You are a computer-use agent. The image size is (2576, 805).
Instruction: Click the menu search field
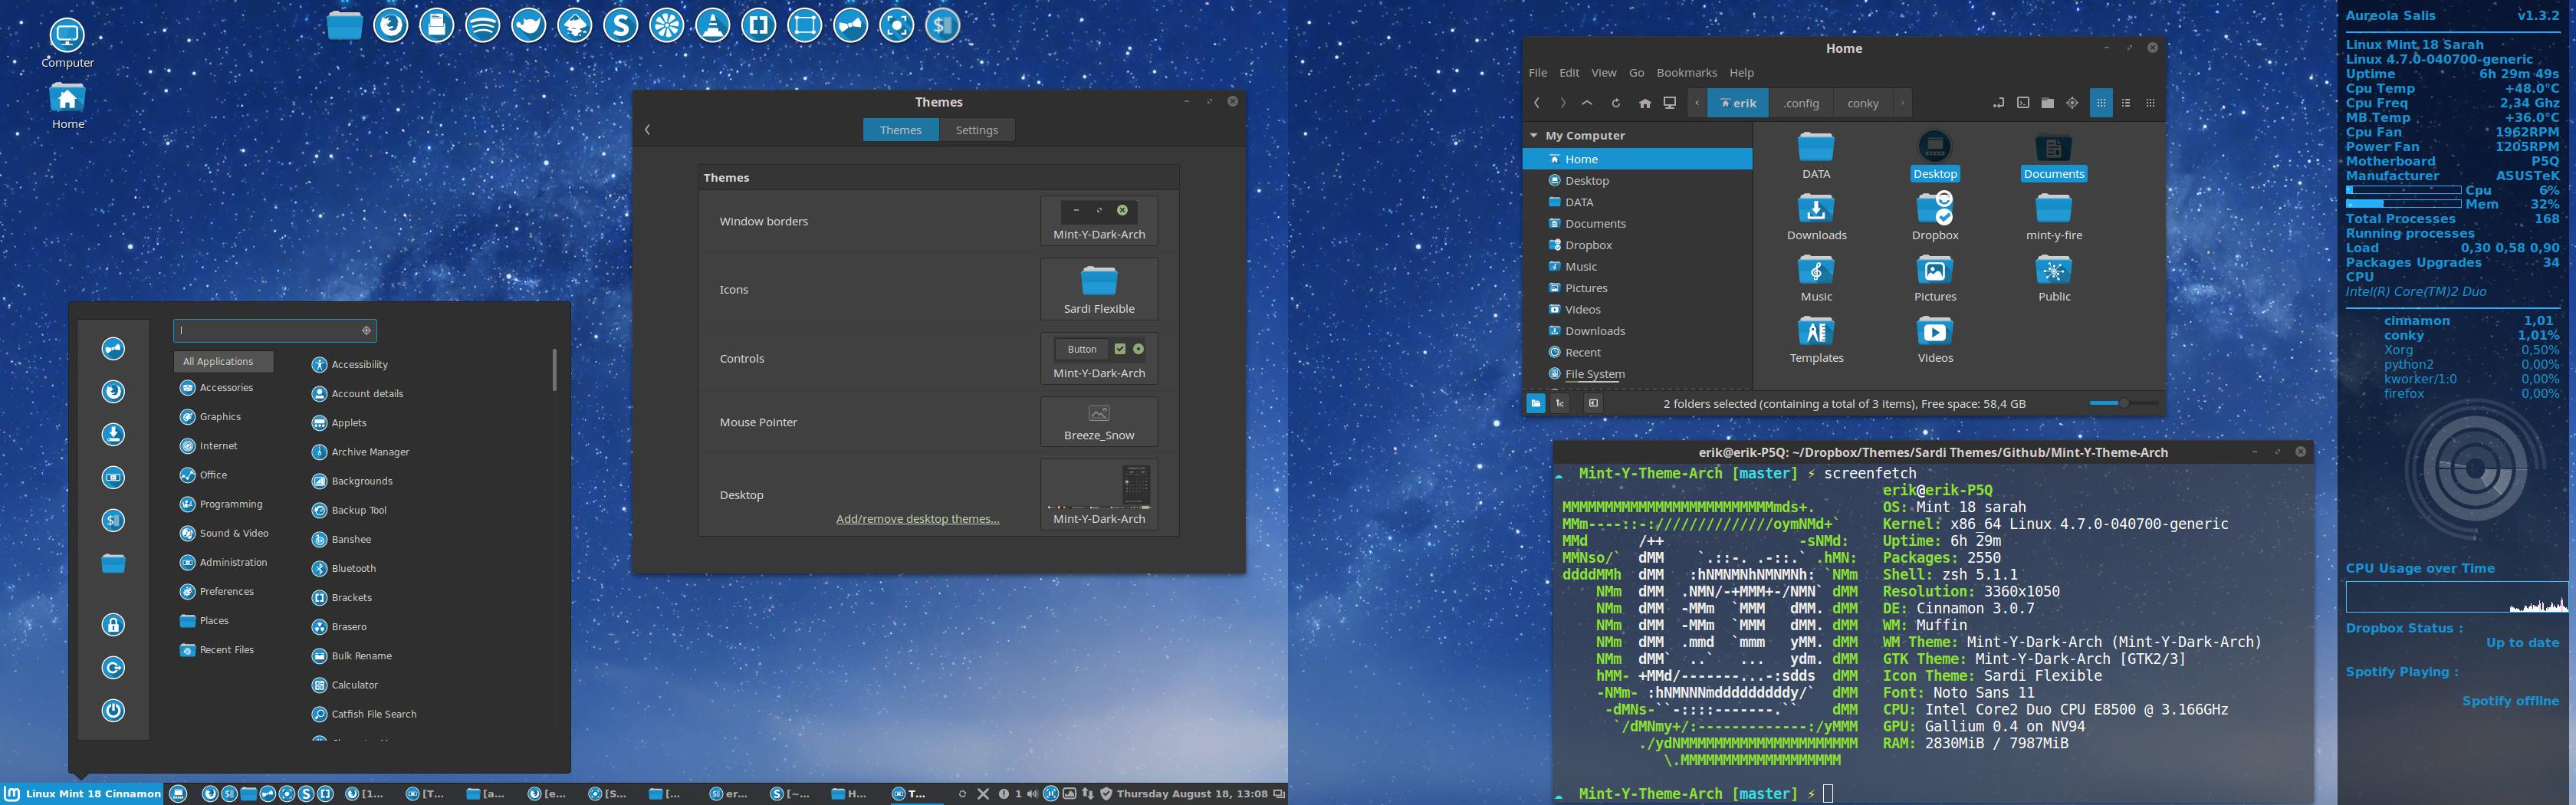(275, 330)
